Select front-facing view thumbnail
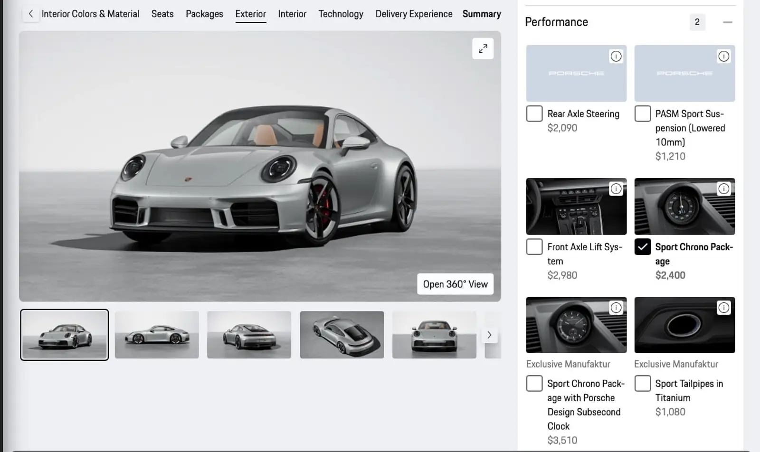This screenshot has height=452, width=760. tap(434, 335)
